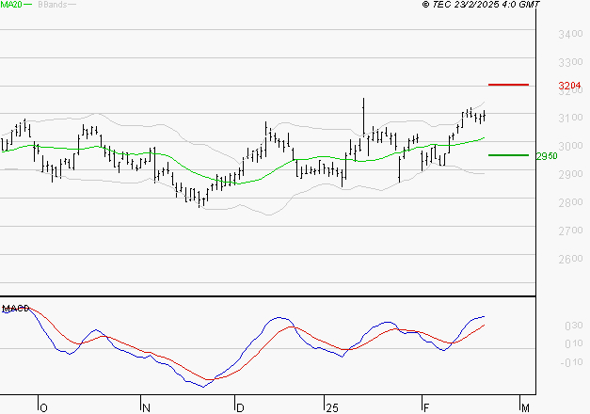This screenshot has width=590, height=414.
Task: Click the 030 MACD axis value
Action: (574, 326)
